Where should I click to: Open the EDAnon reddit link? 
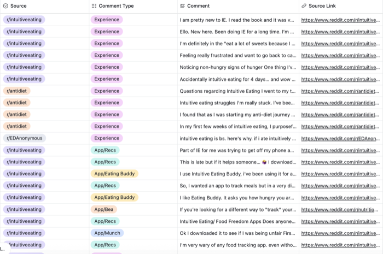340,138
